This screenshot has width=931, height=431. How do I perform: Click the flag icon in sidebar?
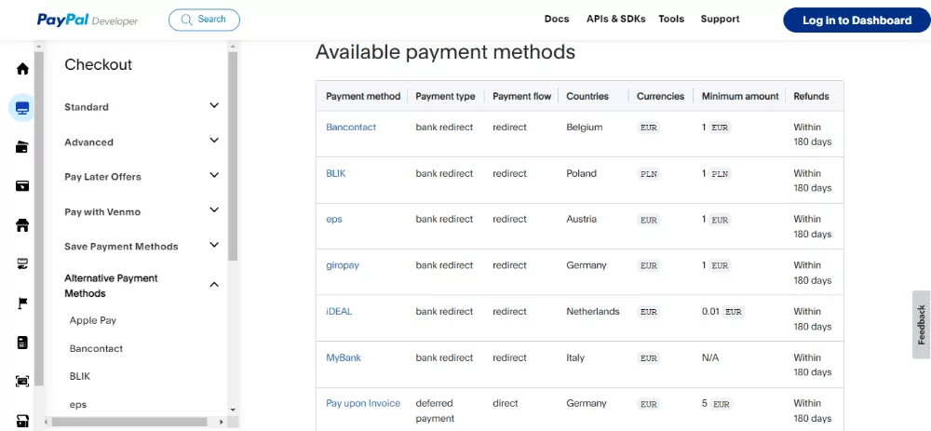pos(22,303)
